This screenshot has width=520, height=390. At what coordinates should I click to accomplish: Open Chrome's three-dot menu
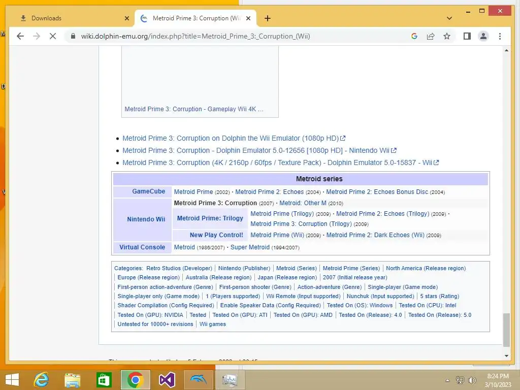tap(500, 36)
